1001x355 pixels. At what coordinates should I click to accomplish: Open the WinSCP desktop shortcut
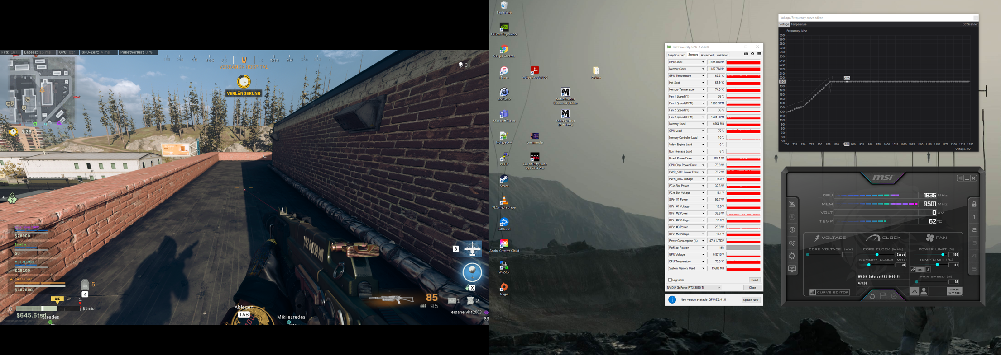[x=504, y=267]
